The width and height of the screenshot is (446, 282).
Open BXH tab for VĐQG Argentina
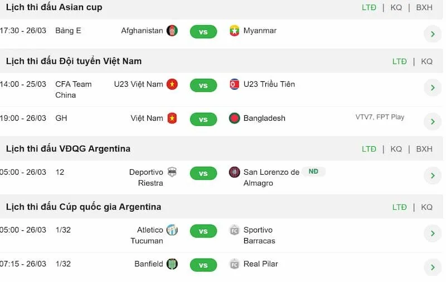(424, 149)
